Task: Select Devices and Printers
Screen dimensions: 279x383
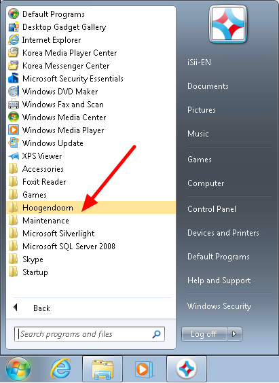Action: click(223, 233)
